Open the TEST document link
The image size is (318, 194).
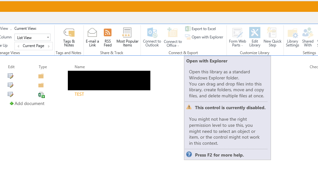[x=79, y=94]
